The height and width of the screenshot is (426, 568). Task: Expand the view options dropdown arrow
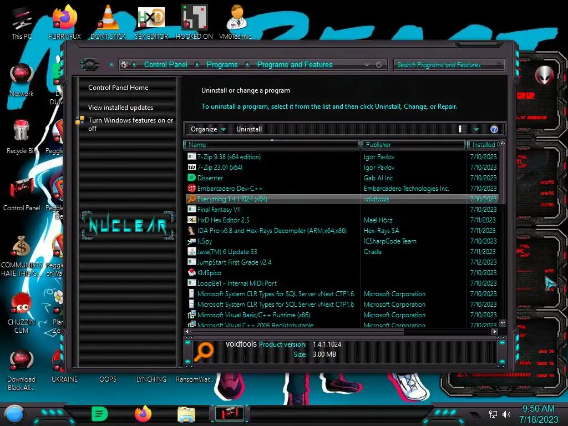pos(476,129)
